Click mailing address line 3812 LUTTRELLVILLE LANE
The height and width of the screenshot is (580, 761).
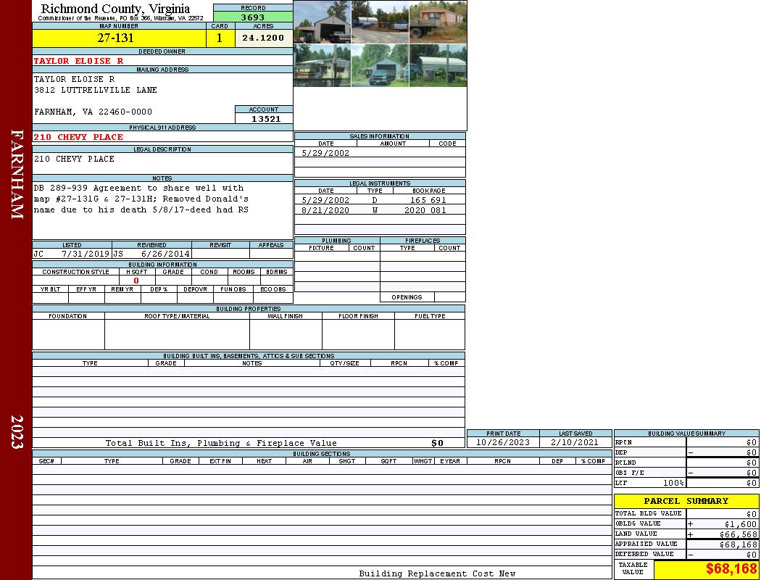tap(96, 90)
